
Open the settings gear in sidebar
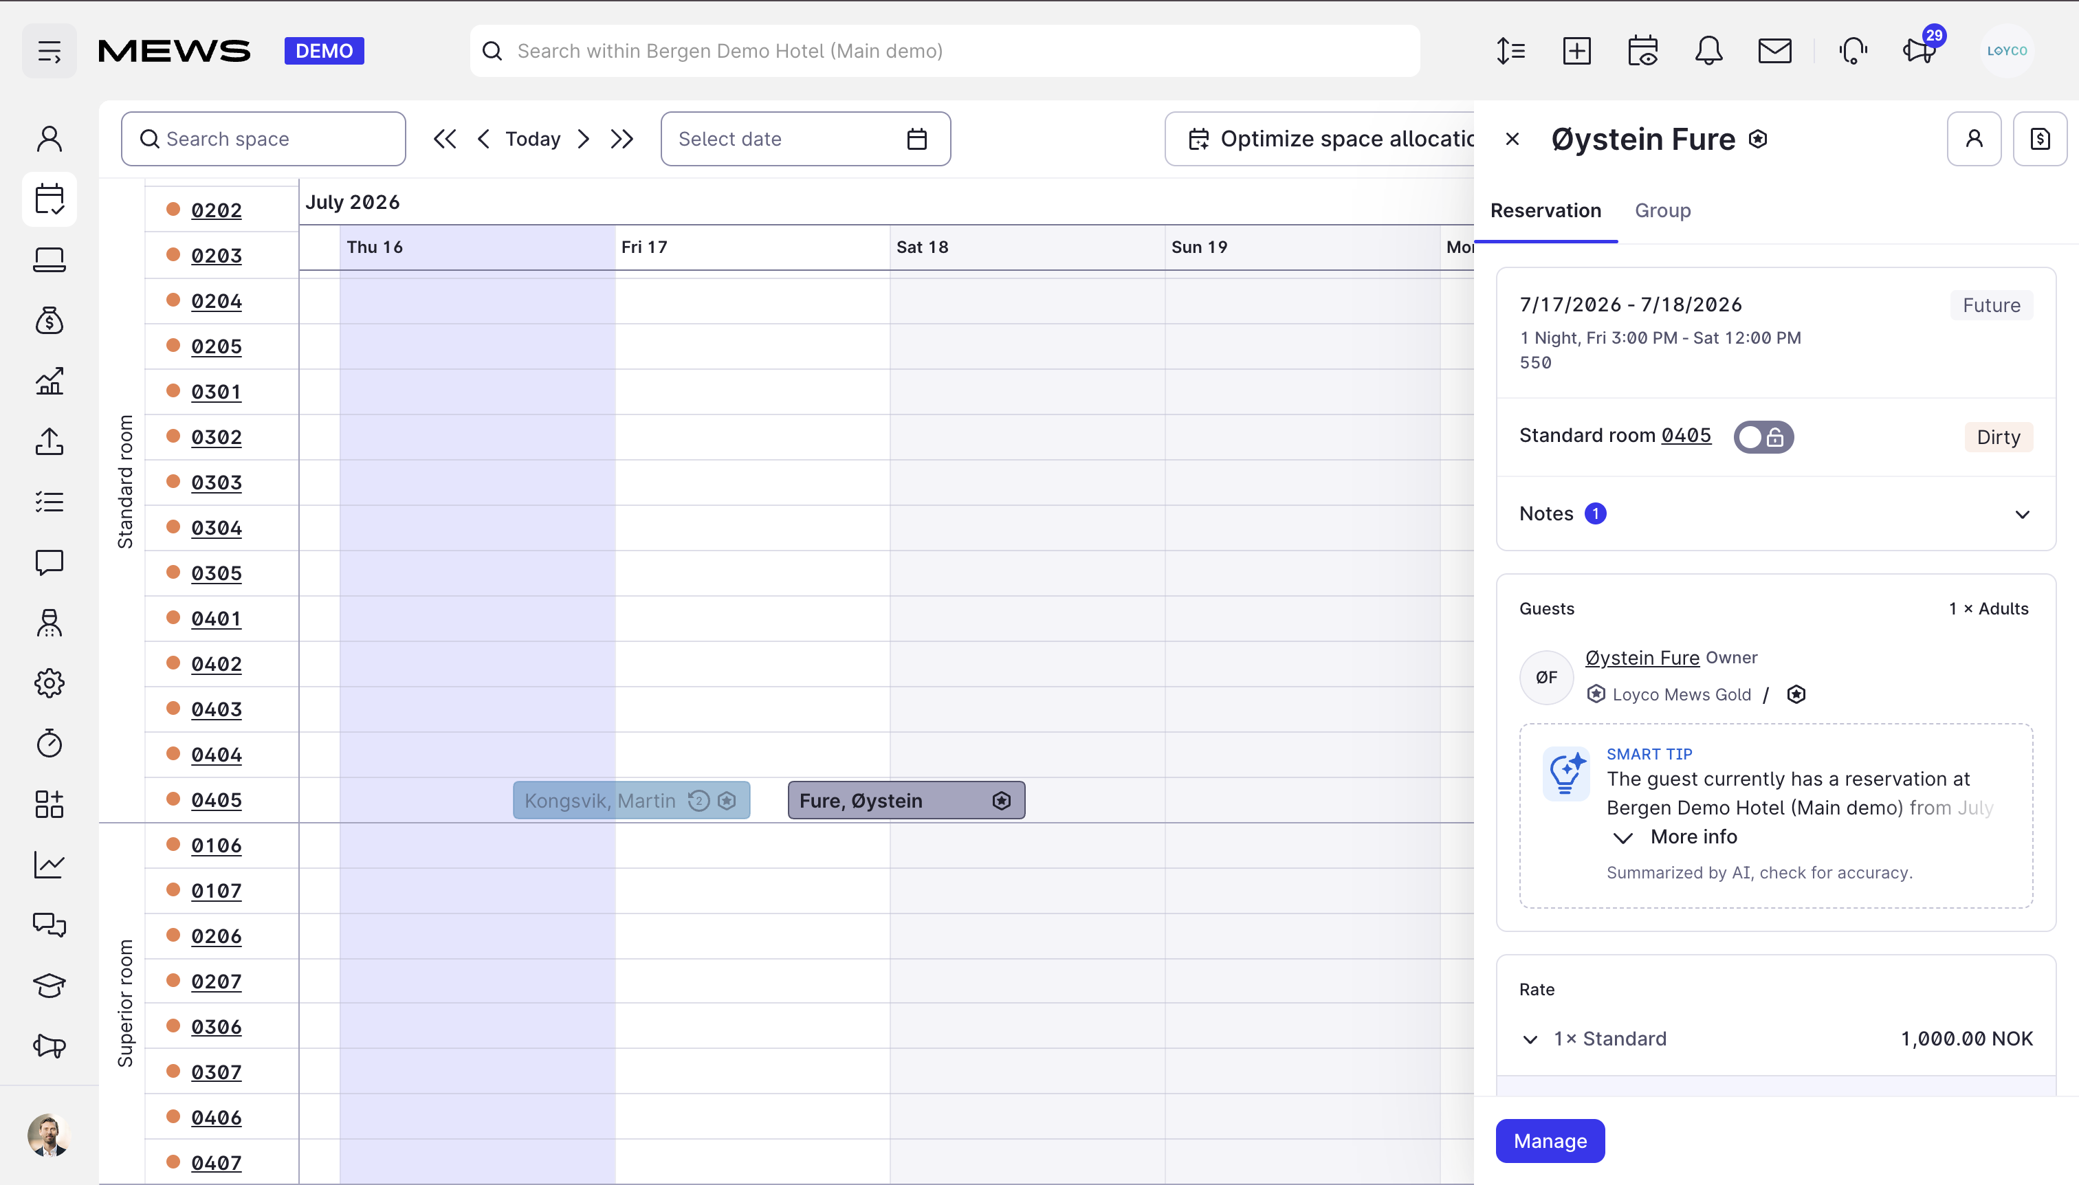49,683
